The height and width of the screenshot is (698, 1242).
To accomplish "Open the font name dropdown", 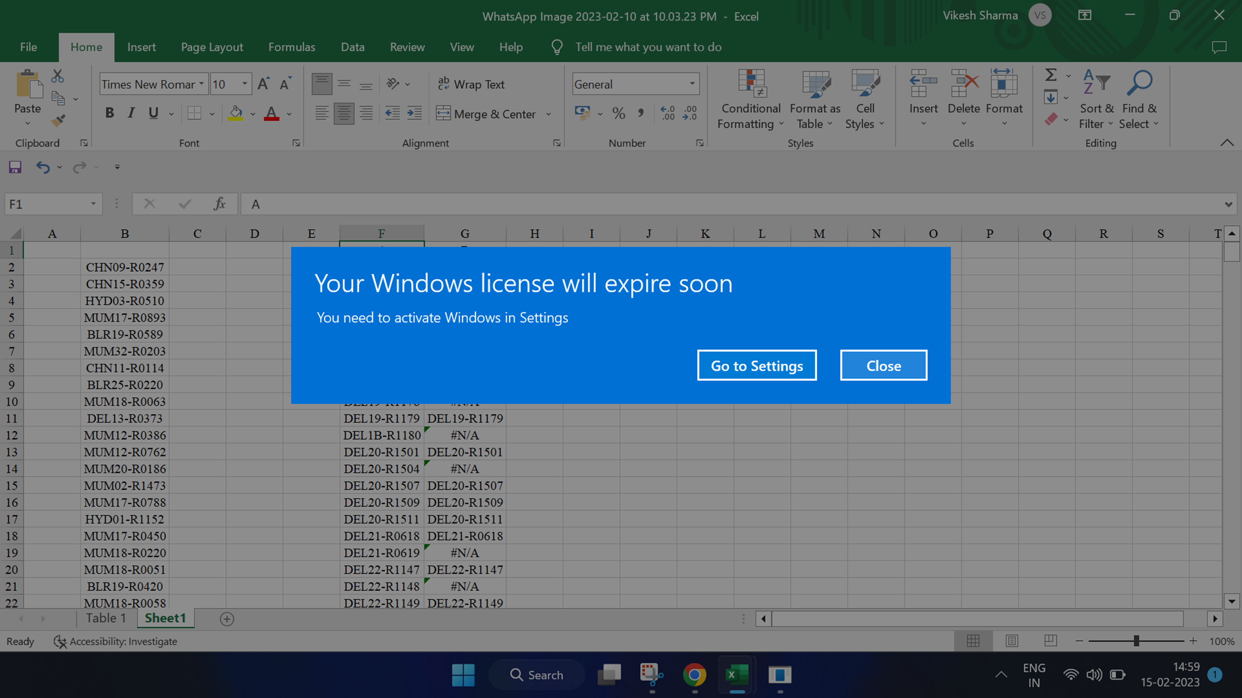I will click(x=202, y=84).
